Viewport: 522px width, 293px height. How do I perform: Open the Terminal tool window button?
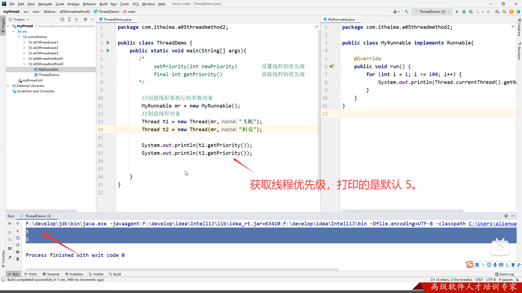coord(51,274)
